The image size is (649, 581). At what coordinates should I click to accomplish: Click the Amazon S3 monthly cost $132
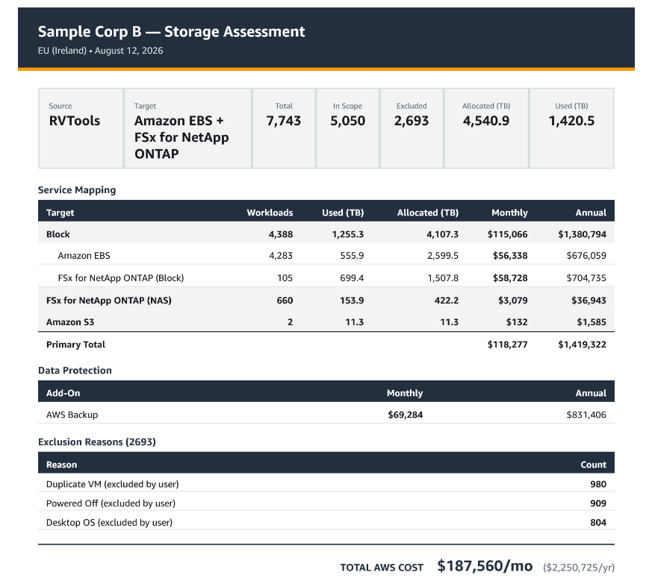517,322
